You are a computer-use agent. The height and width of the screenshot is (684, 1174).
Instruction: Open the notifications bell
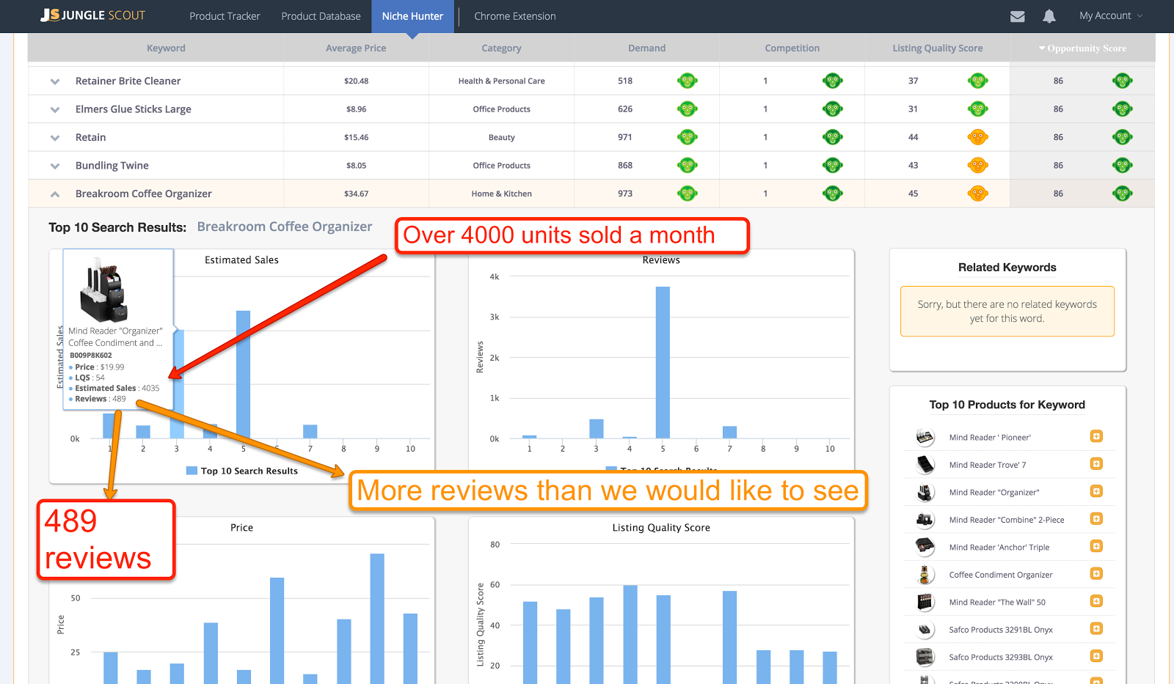pos(1049,16)
